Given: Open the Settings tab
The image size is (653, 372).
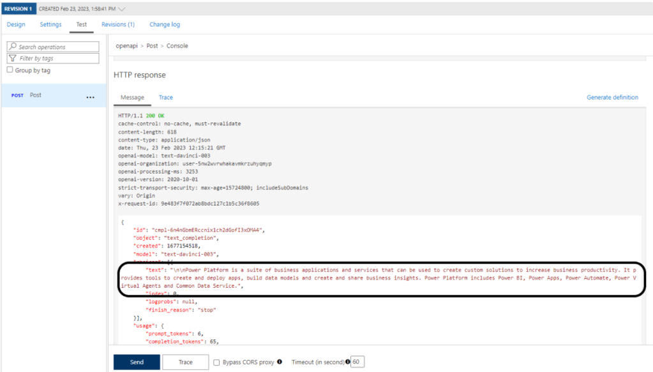Looking at the screenshot, I should point(50,24).
